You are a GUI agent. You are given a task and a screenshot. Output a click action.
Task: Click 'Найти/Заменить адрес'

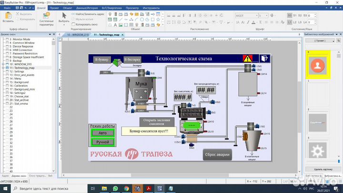tap(88, 14)
